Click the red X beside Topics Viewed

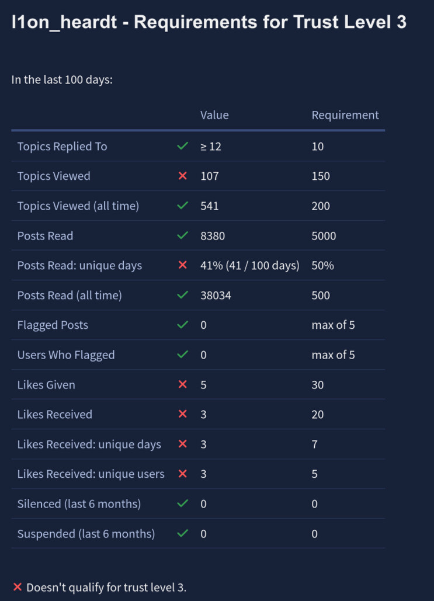coord(182,176)
